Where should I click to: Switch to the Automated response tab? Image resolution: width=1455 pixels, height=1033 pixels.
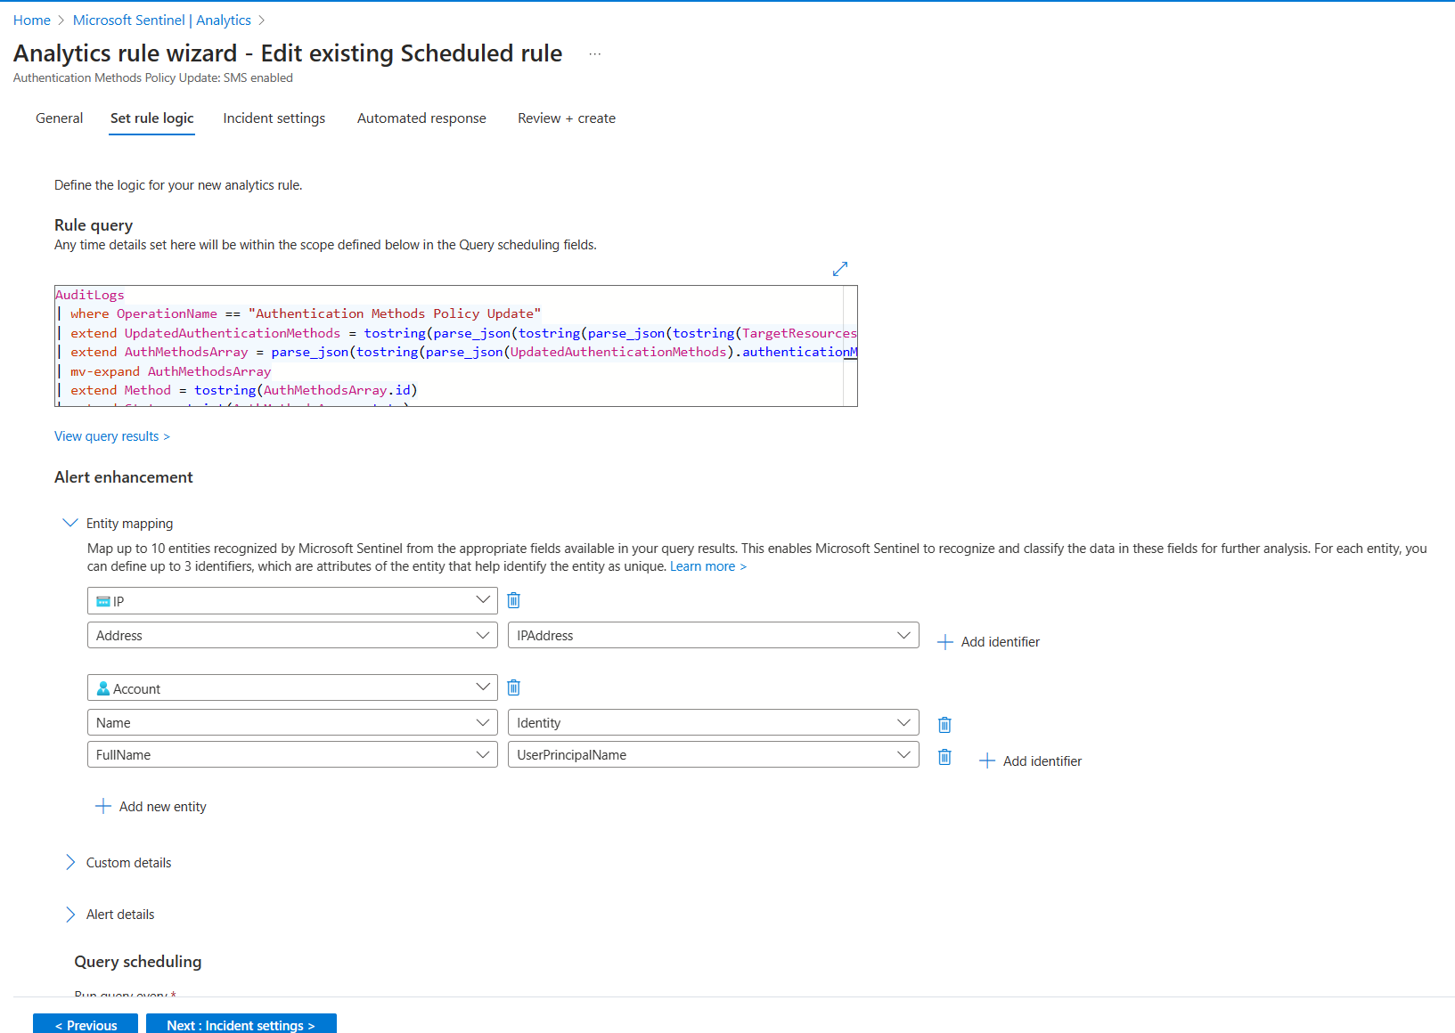pyautogui.click(x=421, y=118)
